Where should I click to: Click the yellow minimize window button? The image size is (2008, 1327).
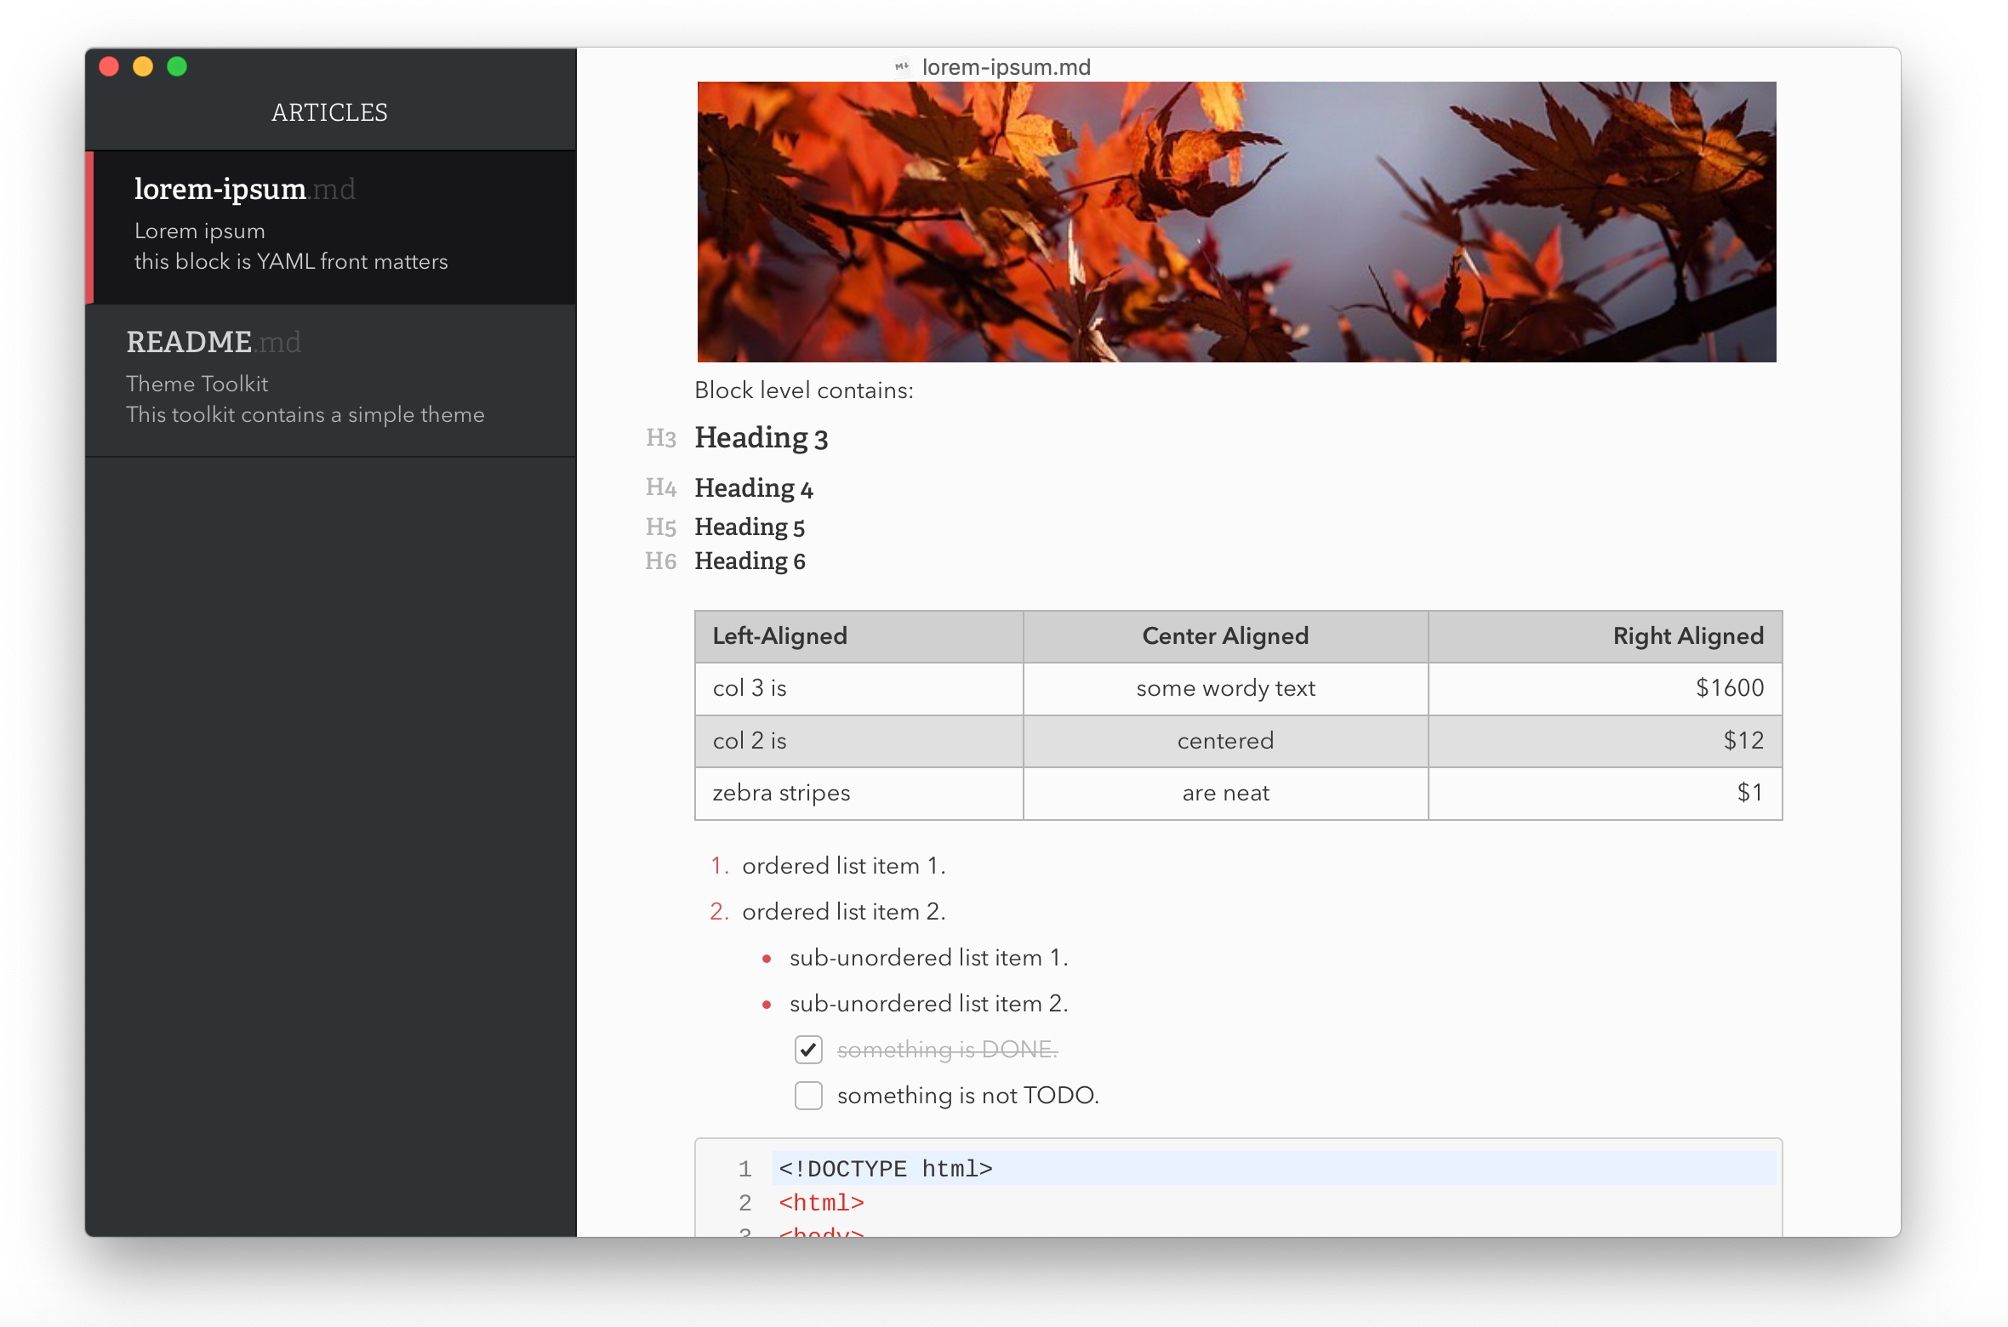143,66
